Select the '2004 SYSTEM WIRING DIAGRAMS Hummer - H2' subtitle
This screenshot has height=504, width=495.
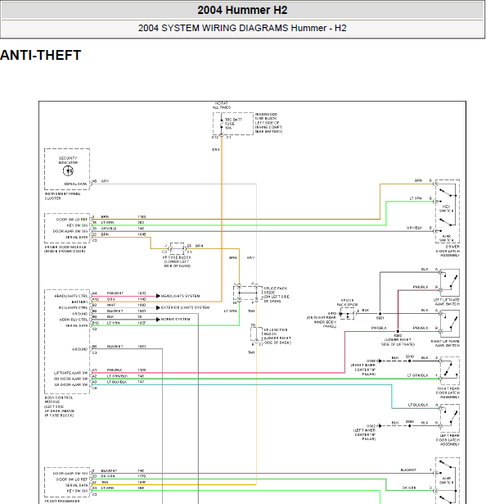242,29
